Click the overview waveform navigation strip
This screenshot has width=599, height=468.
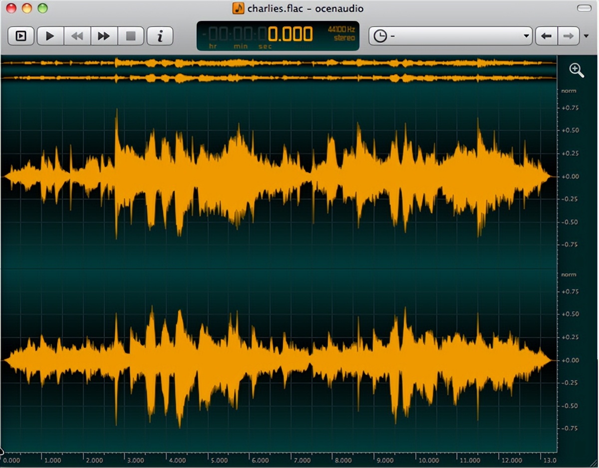pos(279,70)
